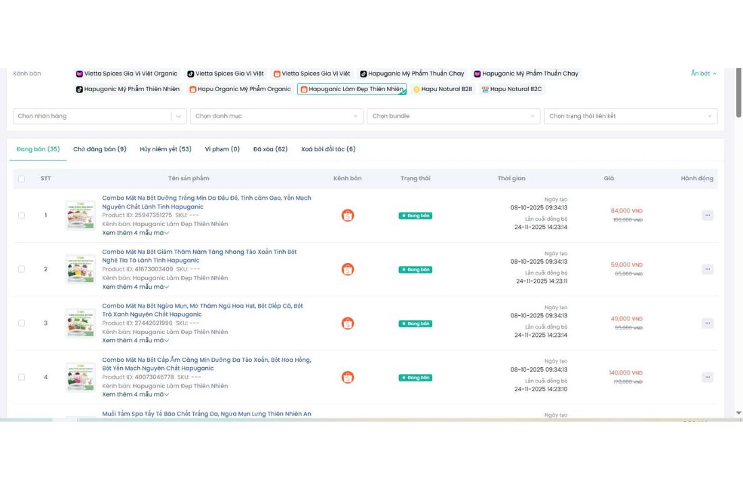Open three-dot action menu for product 4
Screen dimensions: 743x490
tap(707, 377)
